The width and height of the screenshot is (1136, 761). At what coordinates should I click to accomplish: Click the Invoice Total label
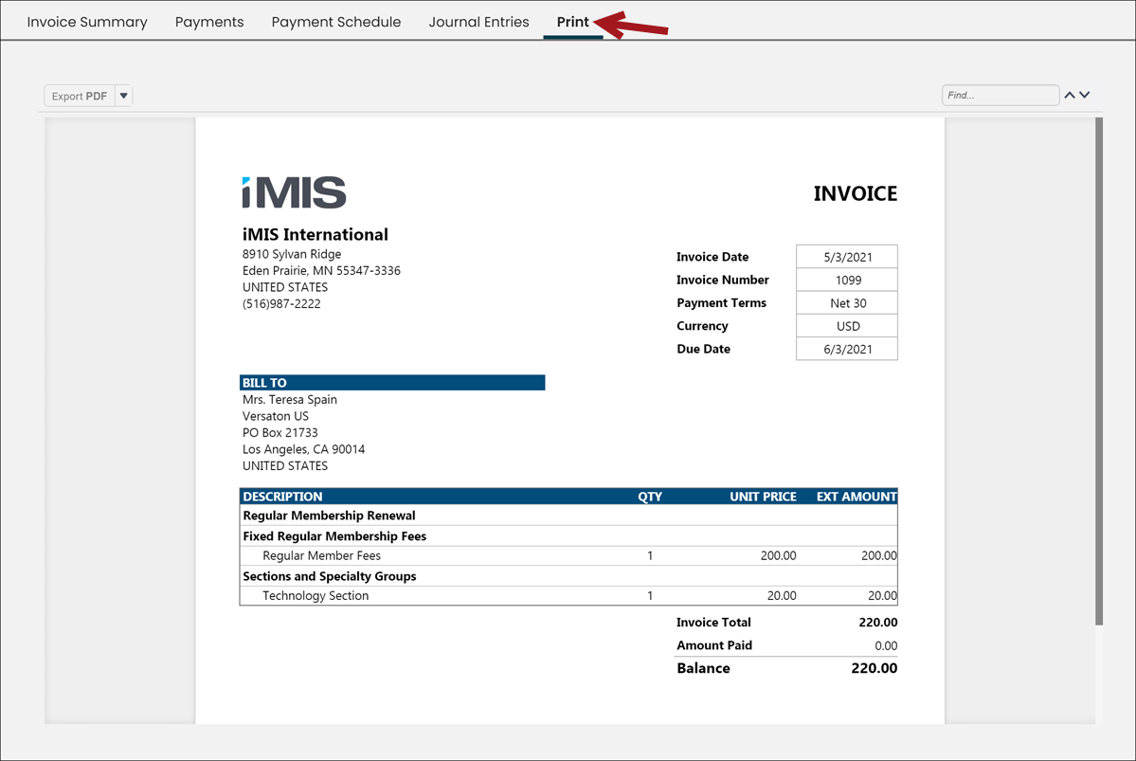pos(713,623)
